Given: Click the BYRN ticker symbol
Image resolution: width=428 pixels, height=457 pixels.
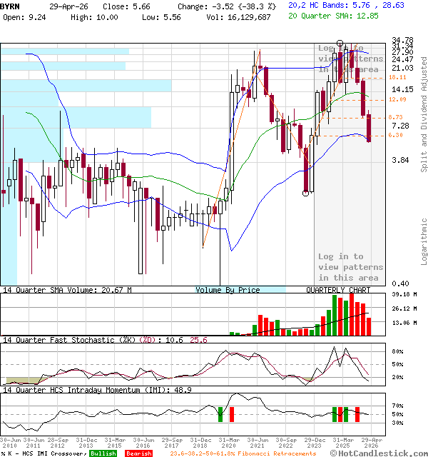Looking at the screenshot, I should (x=11, y=5).
